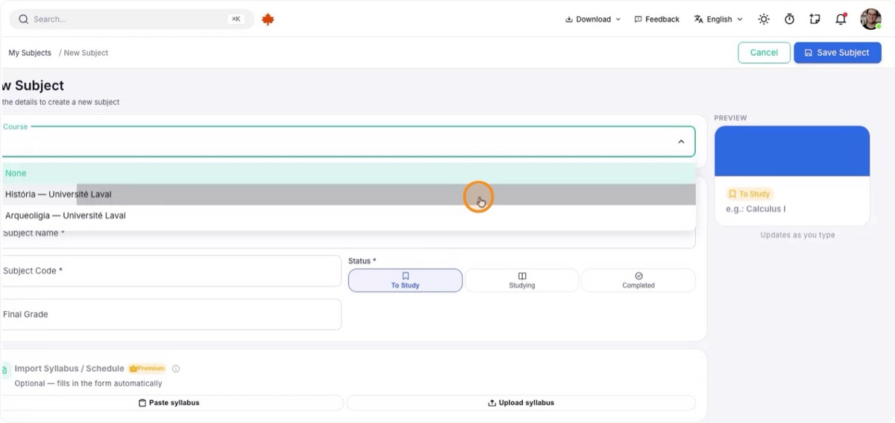Click the blue preview card banner
The width and height of the screenshot is (895, 423).
point(792,151)
